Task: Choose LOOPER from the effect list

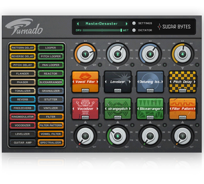Action: click(51, 48)
